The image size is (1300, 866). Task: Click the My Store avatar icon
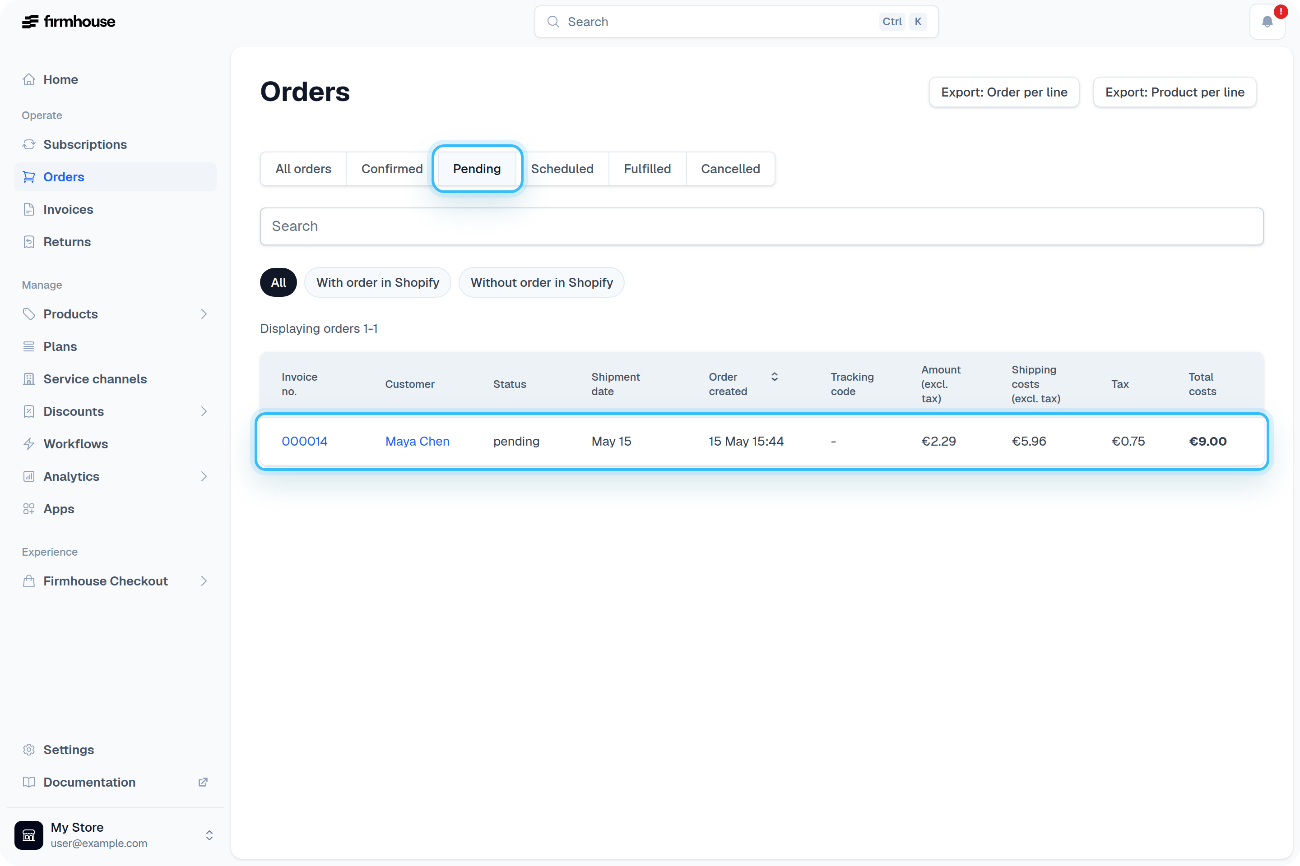click(x=29, y=834)
